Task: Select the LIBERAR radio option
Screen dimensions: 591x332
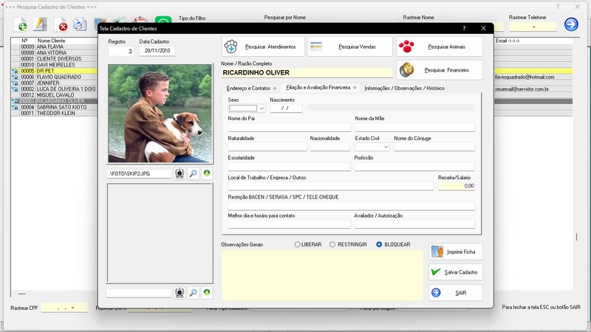Action: (297, 244)
